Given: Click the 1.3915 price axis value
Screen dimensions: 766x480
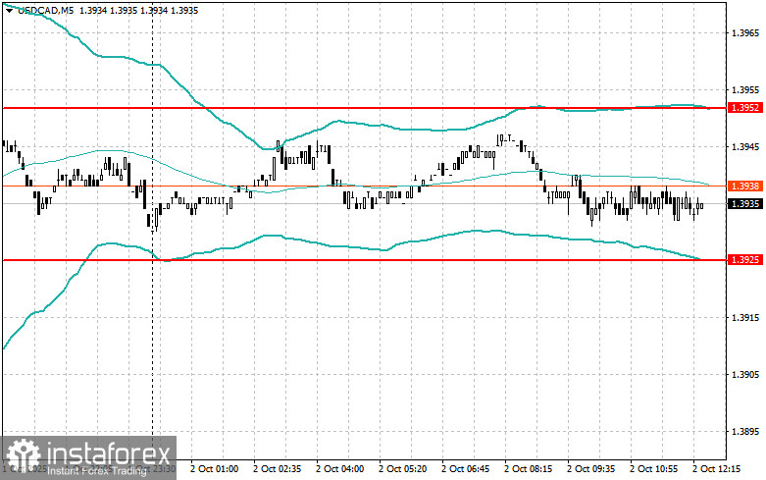Looking at the screenshot, I should pos(745,318).
